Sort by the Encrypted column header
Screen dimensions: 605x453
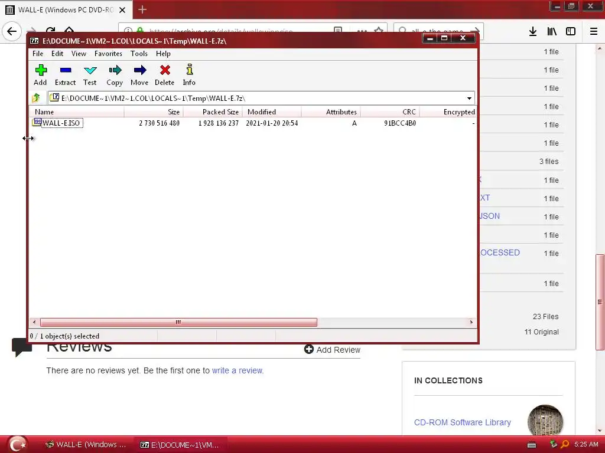(x=448, y=111)
